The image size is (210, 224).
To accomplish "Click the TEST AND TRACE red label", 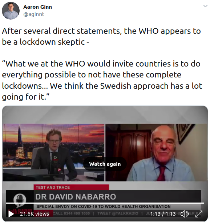I will point(71,187).
